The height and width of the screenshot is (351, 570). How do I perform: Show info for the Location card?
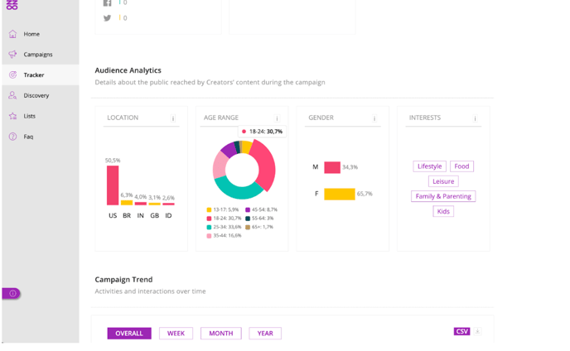pos(173,118)
